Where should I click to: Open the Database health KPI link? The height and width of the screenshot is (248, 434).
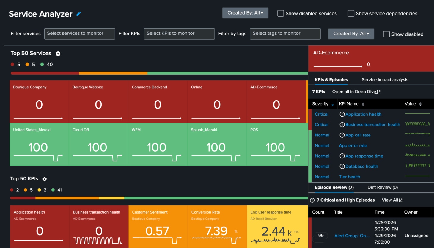362,166
